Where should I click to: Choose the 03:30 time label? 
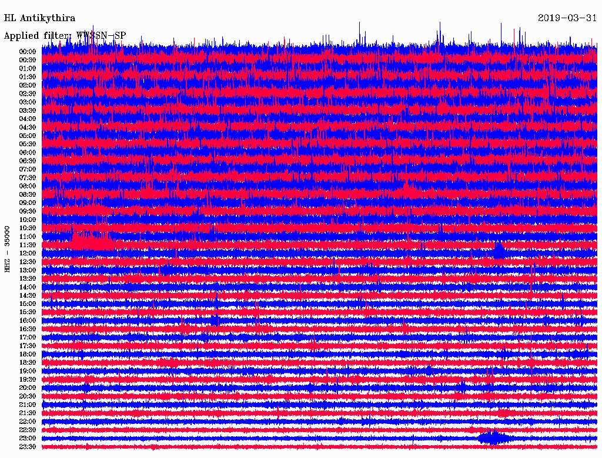(x=28, y=110)
